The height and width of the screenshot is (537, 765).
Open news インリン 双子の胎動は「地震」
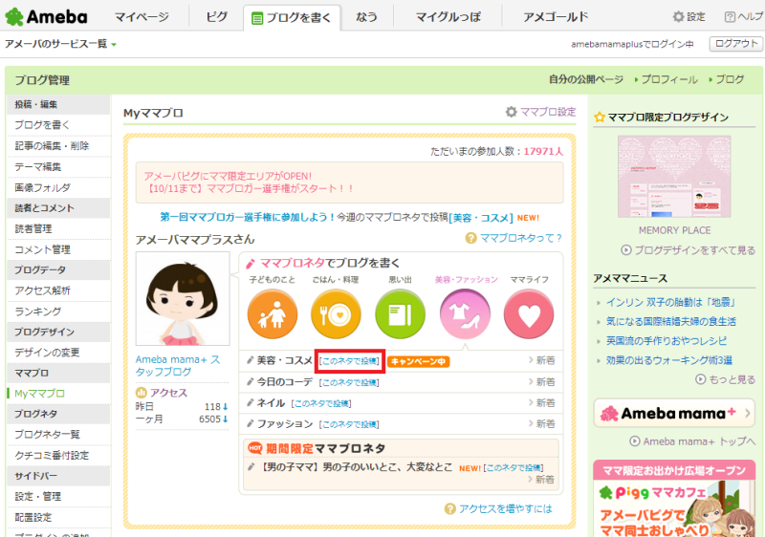pyautogui.click(x=671, y=302)
